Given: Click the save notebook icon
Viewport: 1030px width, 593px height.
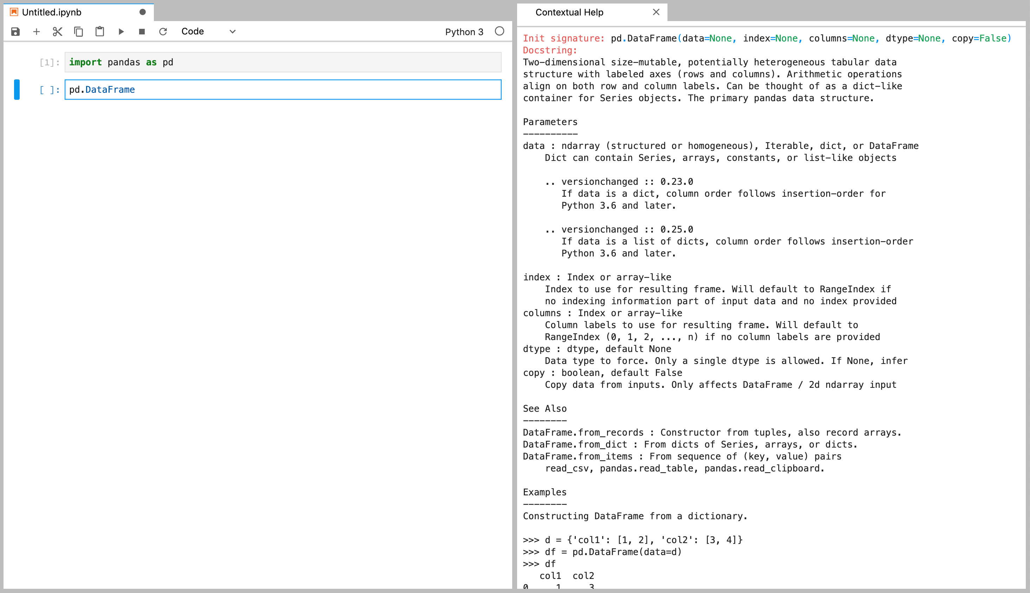Looking at the screenshot, I should [x=15, y=31].
